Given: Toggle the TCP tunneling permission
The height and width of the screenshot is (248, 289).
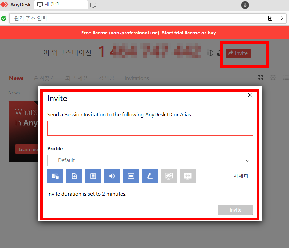Looking at the screenshot, I should click(187, 176).
